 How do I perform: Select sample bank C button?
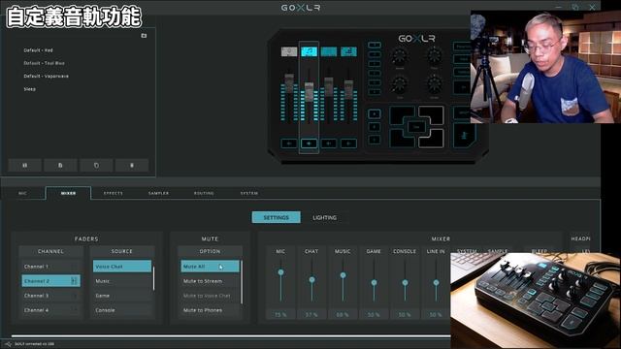(x=375, y=140)
